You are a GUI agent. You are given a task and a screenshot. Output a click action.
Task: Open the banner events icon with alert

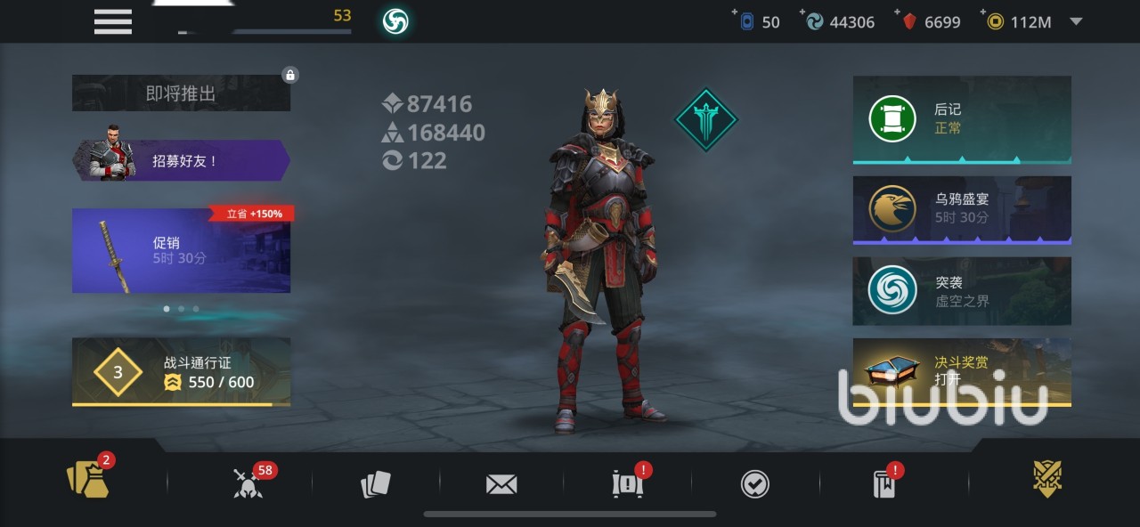coord(628,483)
